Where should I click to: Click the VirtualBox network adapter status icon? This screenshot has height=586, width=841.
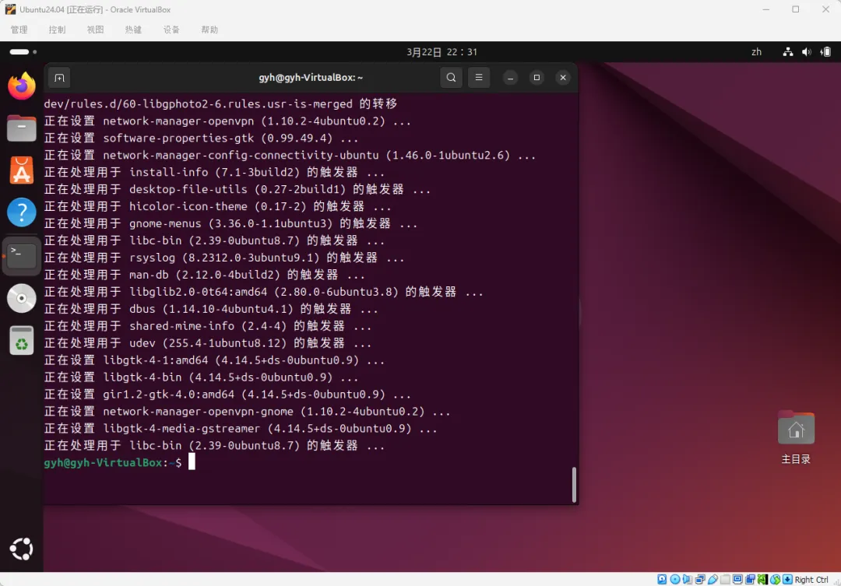click(700, 580)
